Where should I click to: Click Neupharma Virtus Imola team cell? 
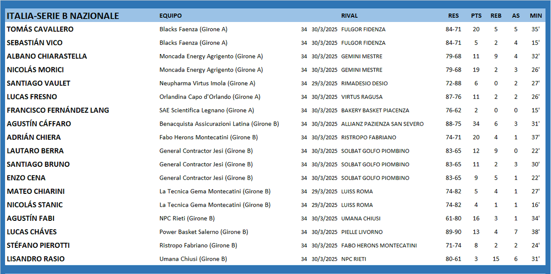pos(208,83)
